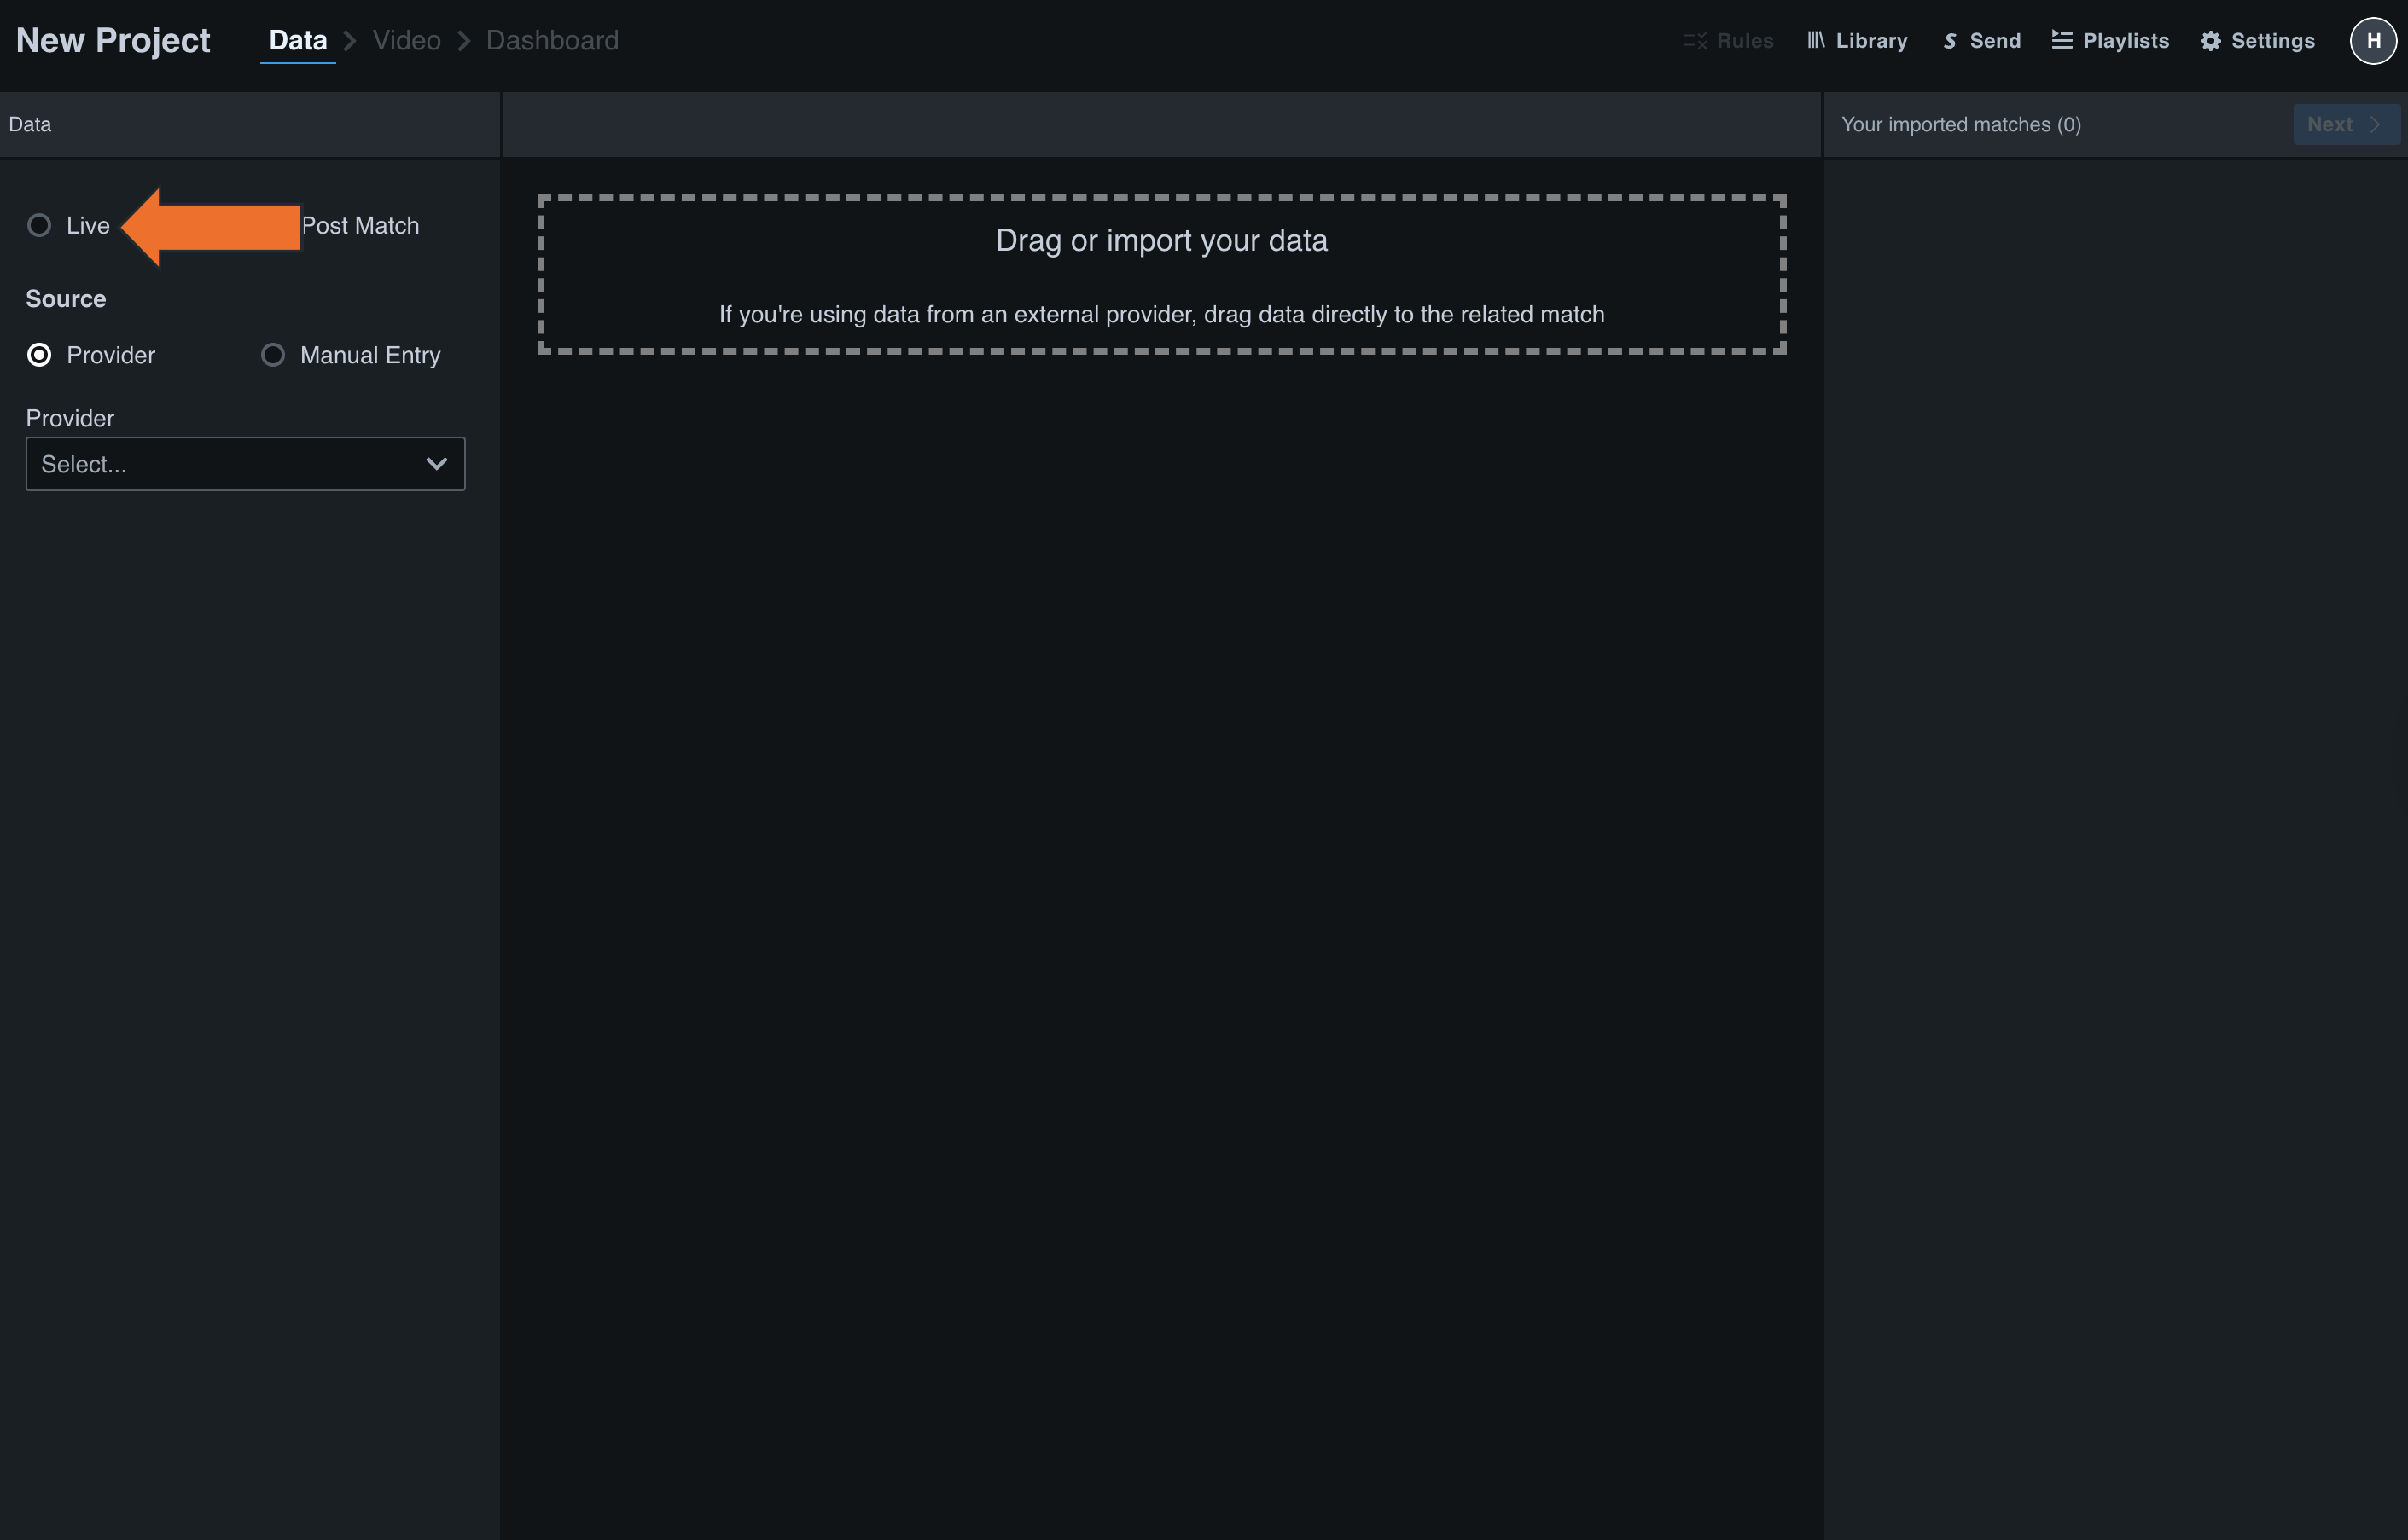Click the Playlists list icon
The height and width of the screenshot is (1540, 2408).
click(2062, 41)
